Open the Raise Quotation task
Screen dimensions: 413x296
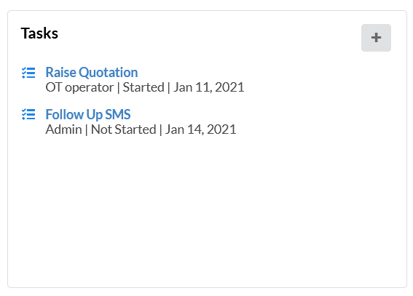(91, 72)
